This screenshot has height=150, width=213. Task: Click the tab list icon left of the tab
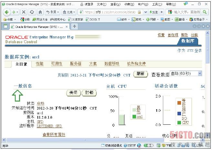(5, 26)
